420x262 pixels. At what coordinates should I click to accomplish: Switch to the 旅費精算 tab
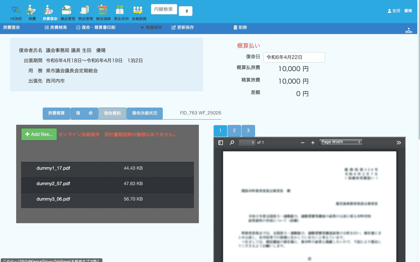click(x=56, y=113)
